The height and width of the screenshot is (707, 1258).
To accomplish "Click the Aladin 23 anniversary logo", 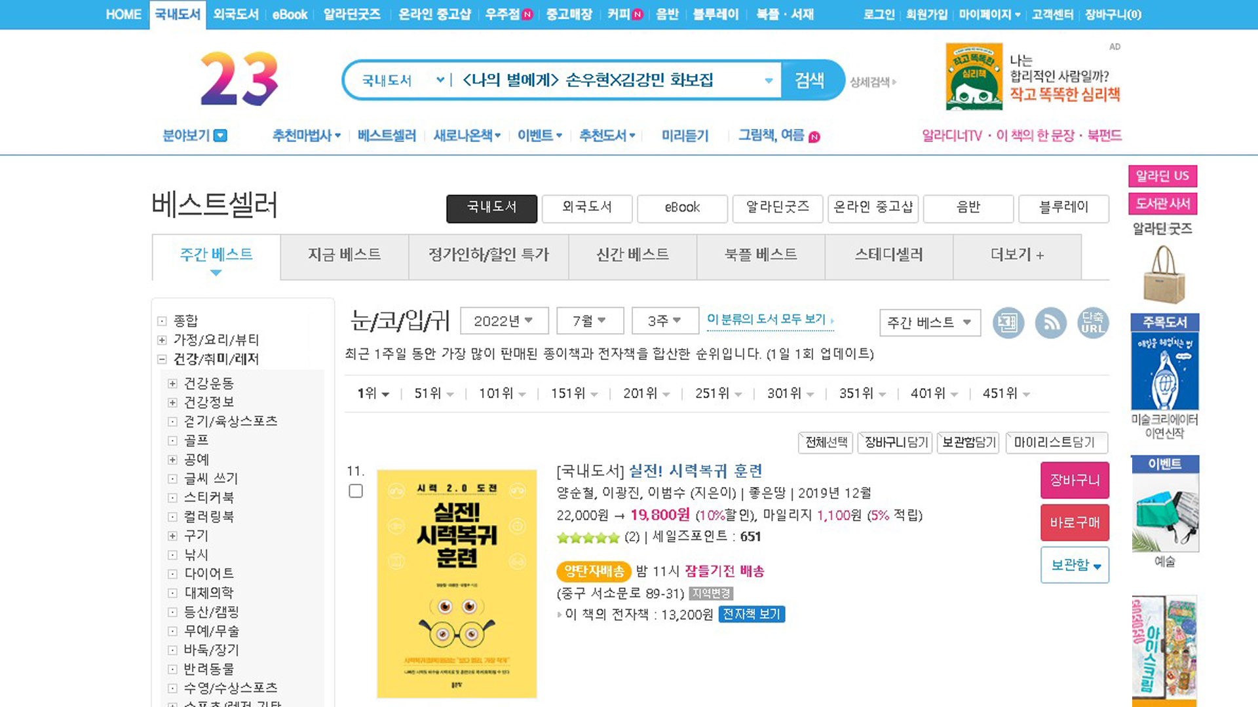I will click(x=239, y=79).
